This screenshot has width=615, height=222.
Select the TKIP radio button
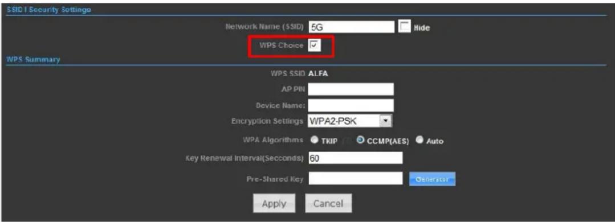314,140
